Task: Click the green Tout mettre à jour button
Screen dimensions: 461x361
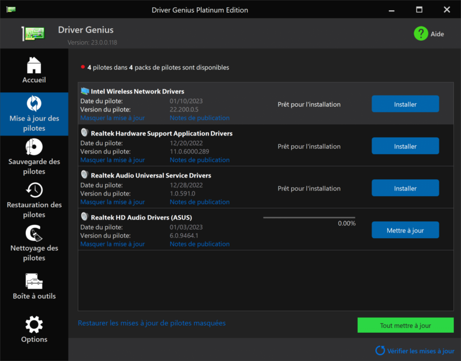Action: (405, 326)
